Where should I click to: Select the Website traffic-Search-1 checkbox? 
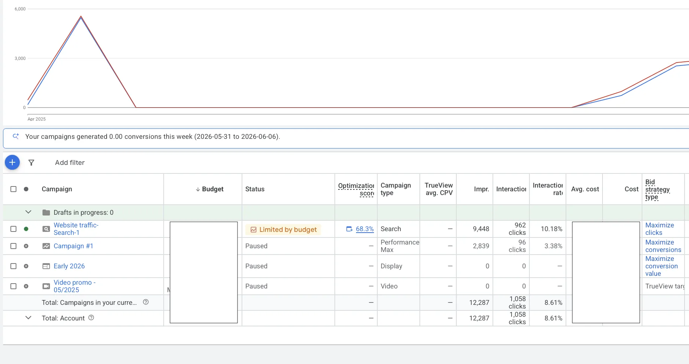13,229
